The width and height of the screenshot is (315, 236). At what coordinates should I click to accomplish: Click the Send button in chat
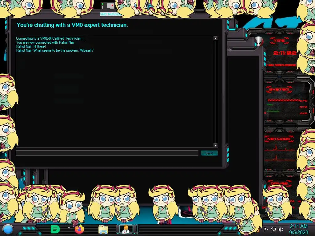(209, 153)
